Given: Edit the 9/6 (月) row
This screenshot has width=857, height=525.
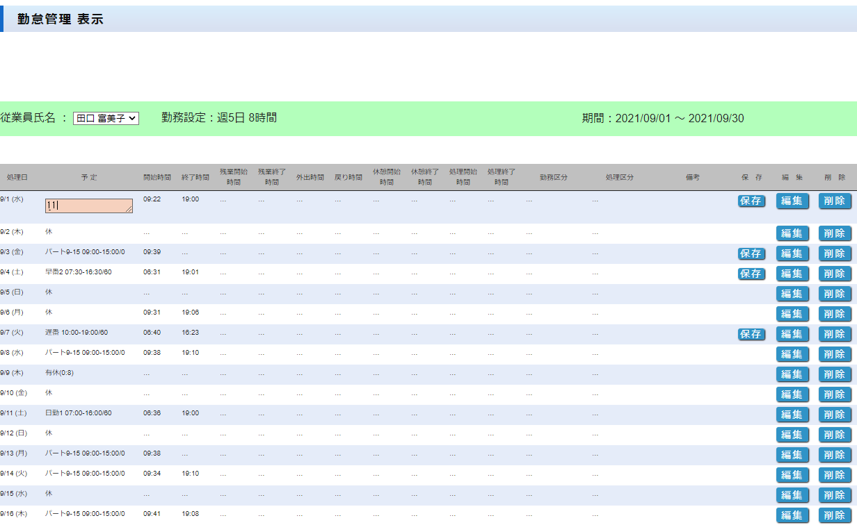Looking at the screenshot, I should click(x=792, y=314).
